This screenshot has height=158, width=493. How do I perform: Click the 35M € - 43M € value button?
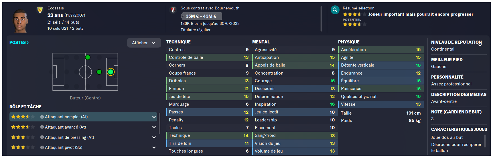(201, 16)
